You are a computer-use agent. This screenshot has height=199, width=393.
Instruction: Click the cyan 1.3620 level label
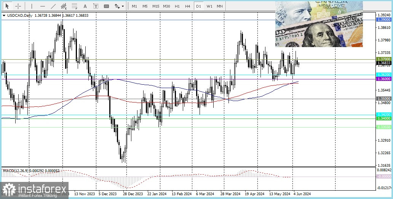[x=383, y=74]
